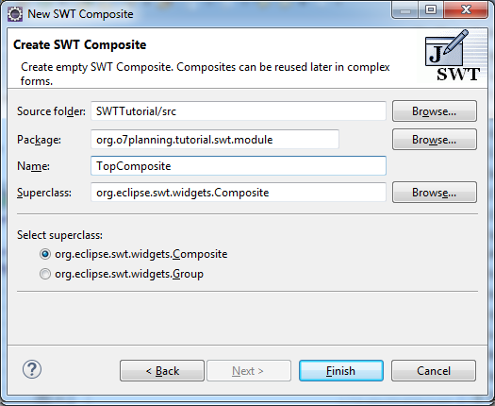The height and width of the screenshot is (406, 495).
Task: Click in the Superclass text field
Action: (x=239, y=193)
